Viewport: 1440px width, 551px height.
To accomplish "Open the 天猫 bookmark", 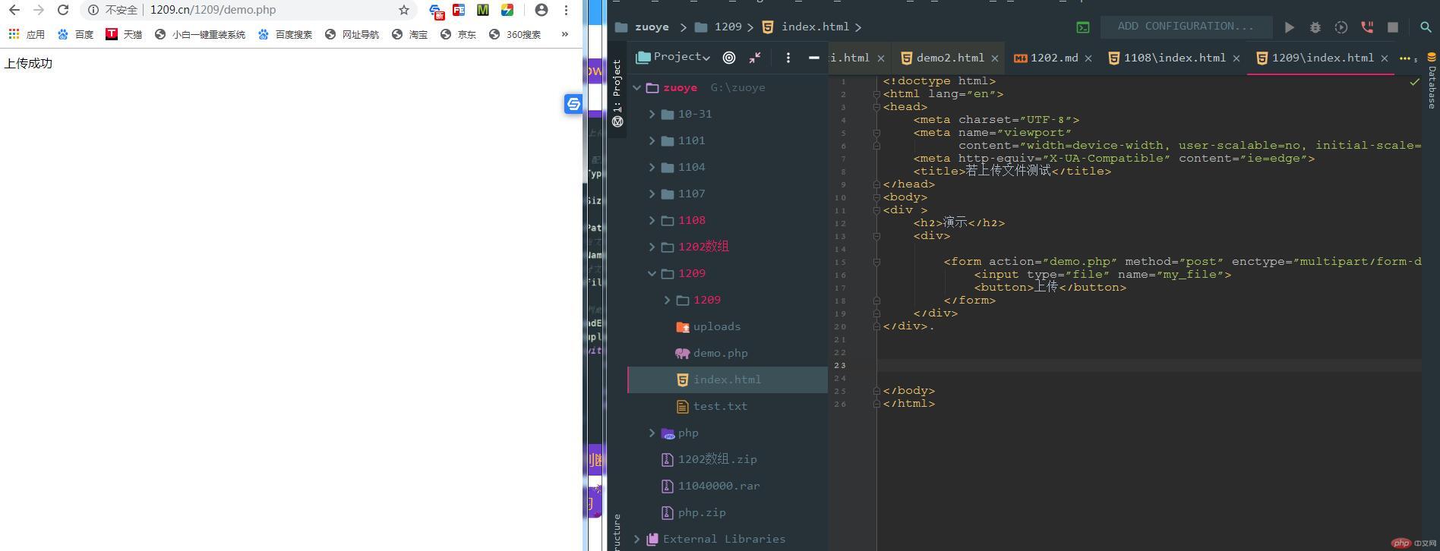I will click(x=124, y=34).
